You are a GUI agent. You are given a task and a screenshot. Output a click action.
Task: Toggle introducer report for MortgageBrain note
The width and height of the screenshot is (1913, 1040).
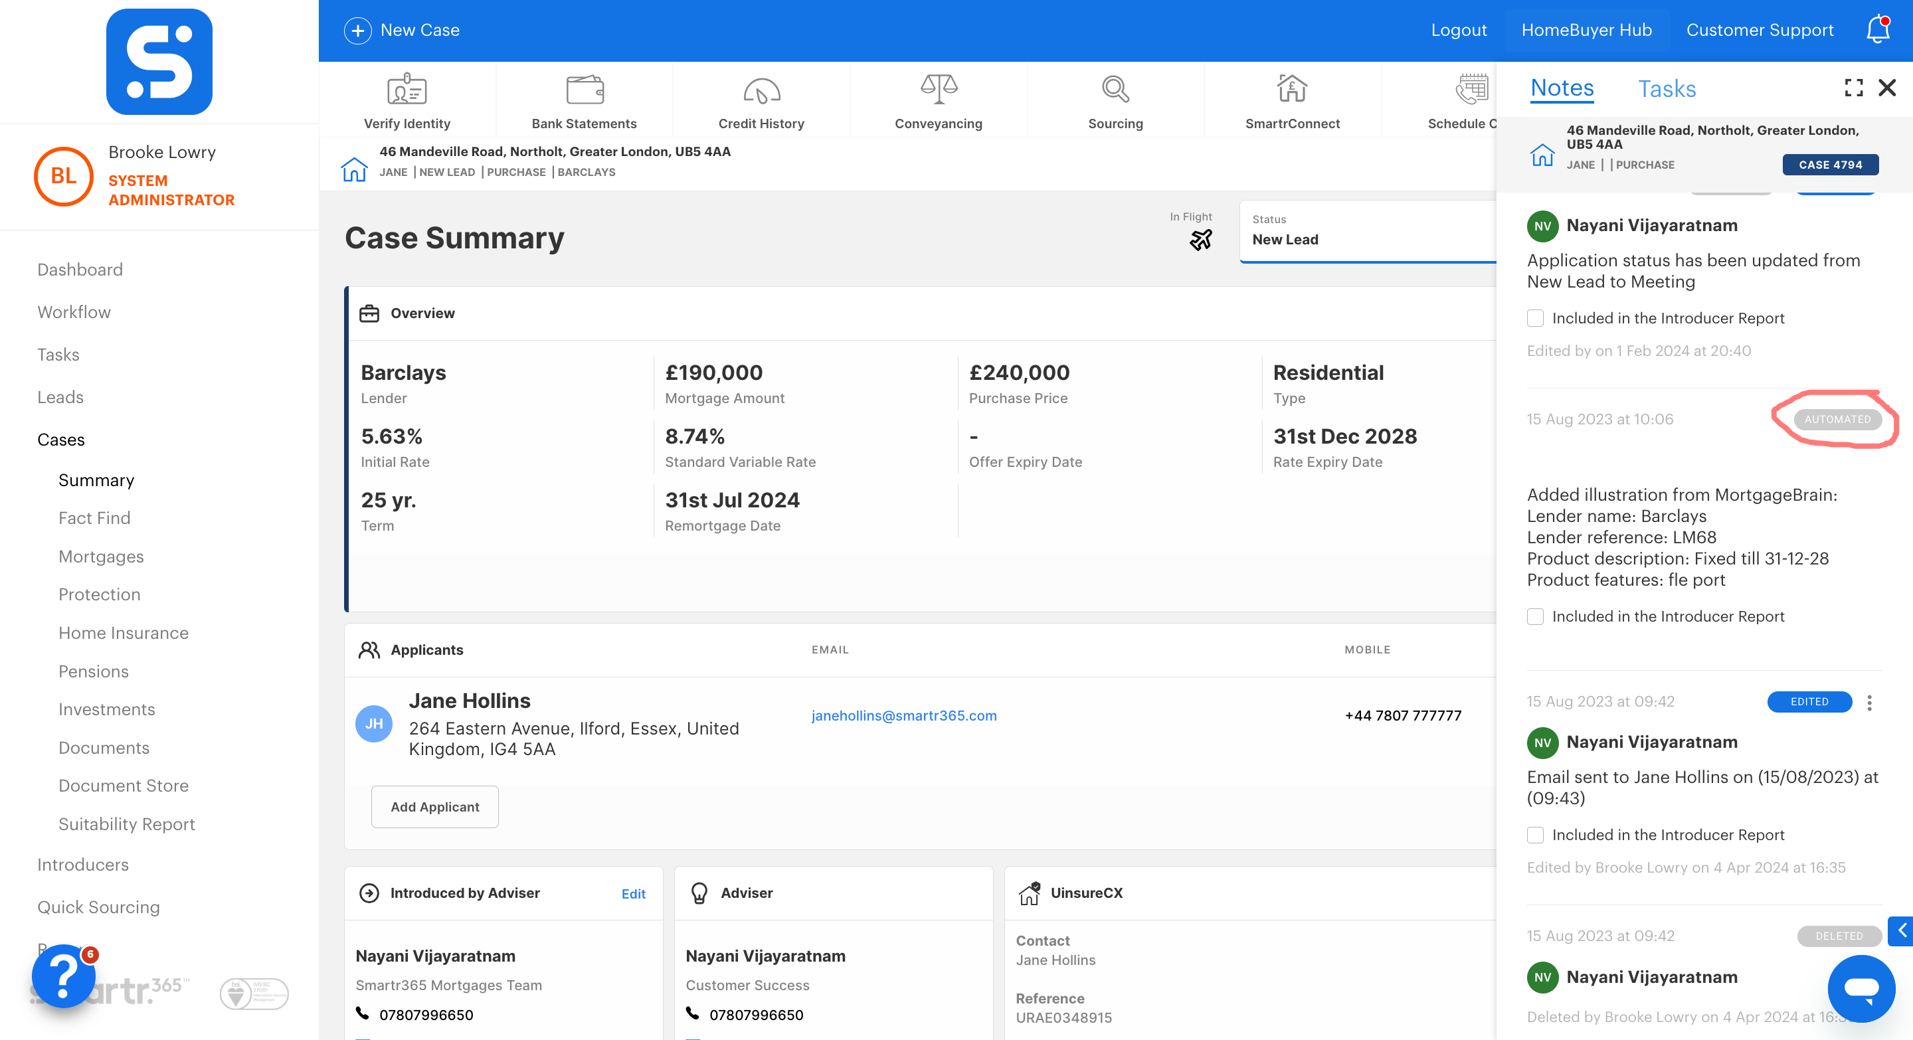click(1535, 617)
